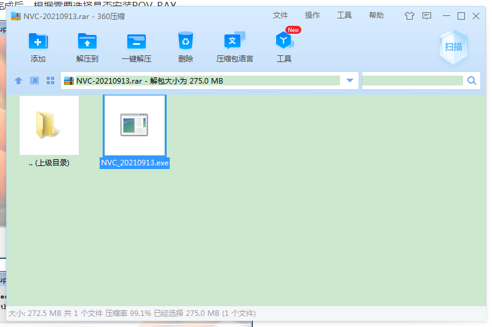Close the 360压缩 window
Image resolution: width=492 pixels, height=327 pixels.
476,16
